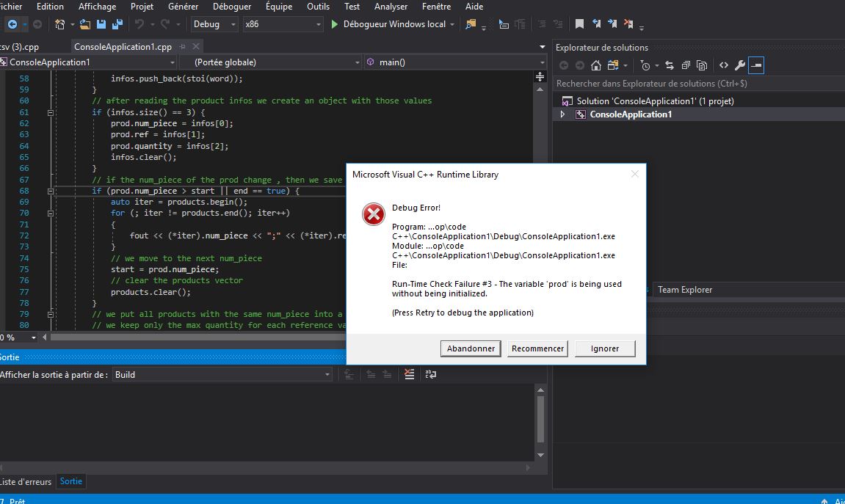Open the active files list arrow

(x=542, y=47)
